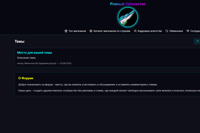Open the filter button next to Темы
This screenshot has height=133, width=200.
click(x=197, y=41)
